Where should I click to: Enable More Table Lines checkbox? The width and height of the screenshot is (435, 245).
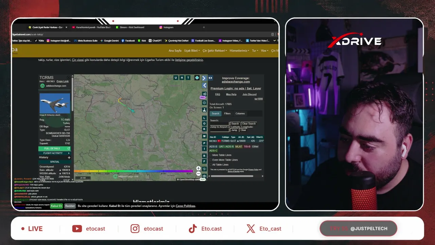pos(210,155)
